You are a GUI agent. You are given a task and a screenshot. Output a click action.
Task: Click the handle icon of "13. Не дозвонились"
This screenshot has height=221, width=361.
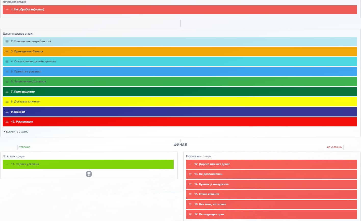pyautogui.click(x=190, y=174)
